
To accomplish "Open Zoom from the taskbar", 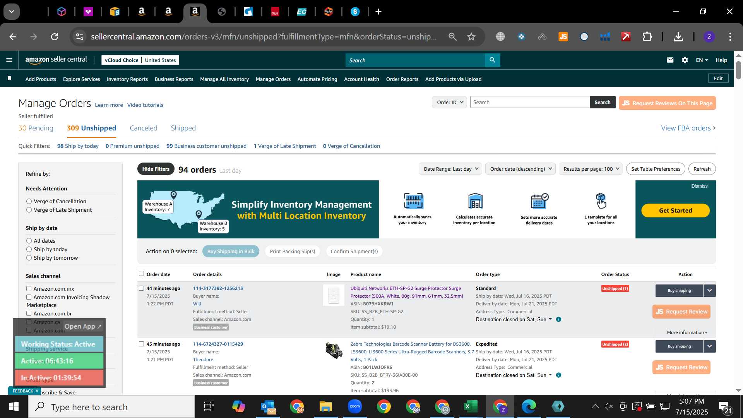I will coord(354,406).
